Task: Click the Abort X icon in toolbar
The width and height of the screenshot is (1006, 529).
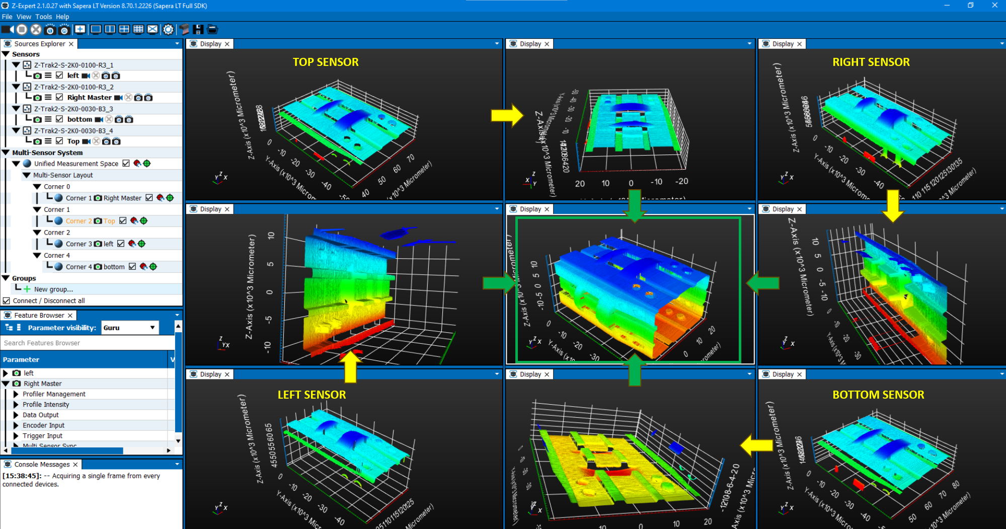Action: point(36,30)
